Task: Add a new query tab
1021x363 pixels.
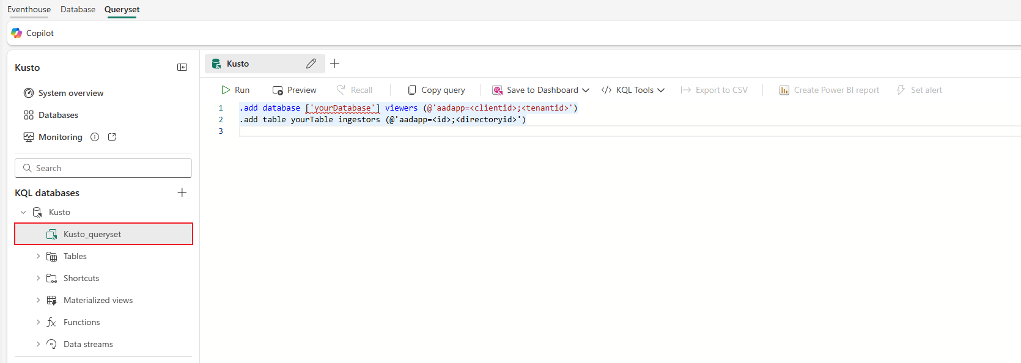Action: click(x=335, y=63)
